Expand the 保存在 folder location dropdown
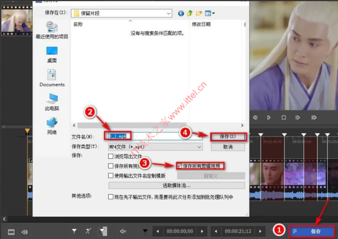 click(169, 14)
